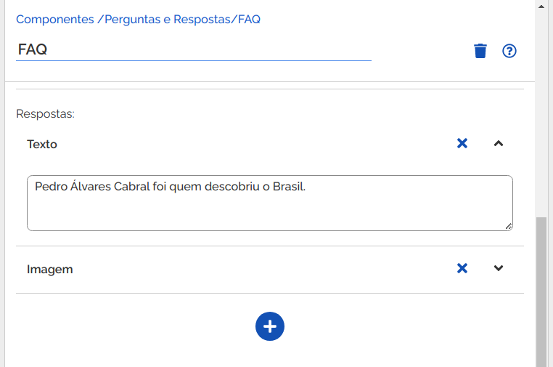553x367 pixels.
Task: Click inside the Pedro Álvares Cabral text area
Action: [x=270, y=203]
